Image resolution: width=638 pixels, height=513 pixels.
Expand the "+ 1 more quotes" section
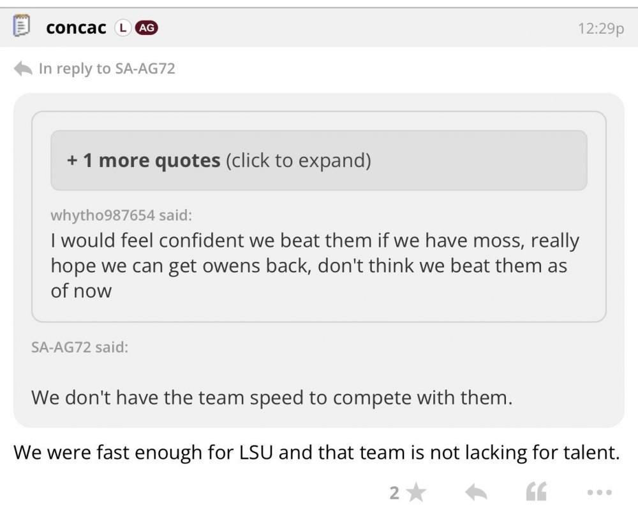[x=318, y=160]
